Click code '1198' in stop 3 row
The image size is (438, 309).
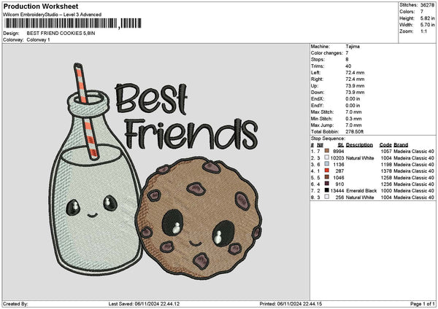coord(386,165)
